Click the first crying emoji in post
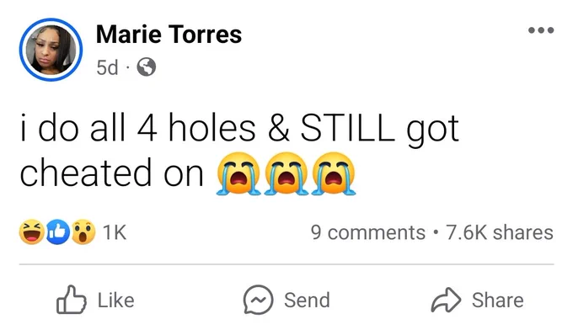Screen dimensions: 573x330 click(238, 173)
